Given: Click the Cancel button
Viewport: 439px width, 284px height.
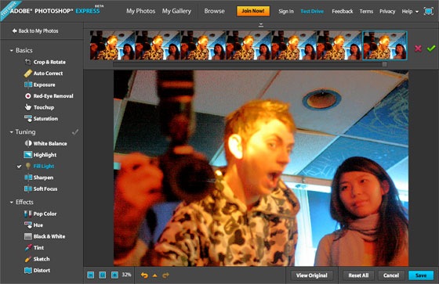Looking at the screenshot, I should [x=391, y=275].
